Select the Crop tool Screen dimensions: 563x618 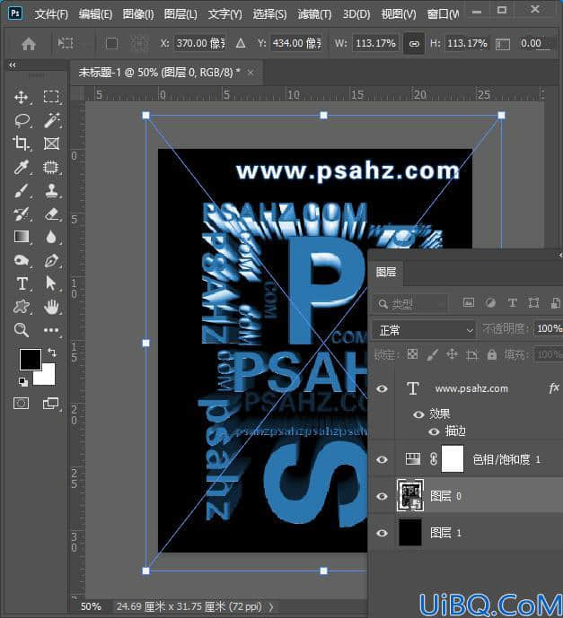click(x=22, y=144)
